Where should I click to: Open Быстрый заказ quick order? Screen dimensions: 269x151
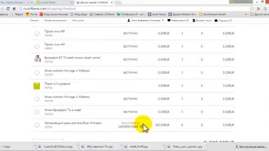click(202, 21)
